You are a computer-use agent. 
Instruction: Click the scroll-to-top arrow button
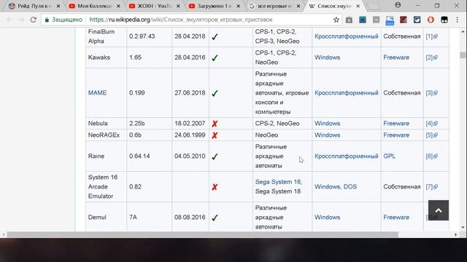(x=439, y=210)
